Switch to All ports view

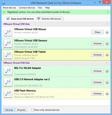[x=21, y=110]
